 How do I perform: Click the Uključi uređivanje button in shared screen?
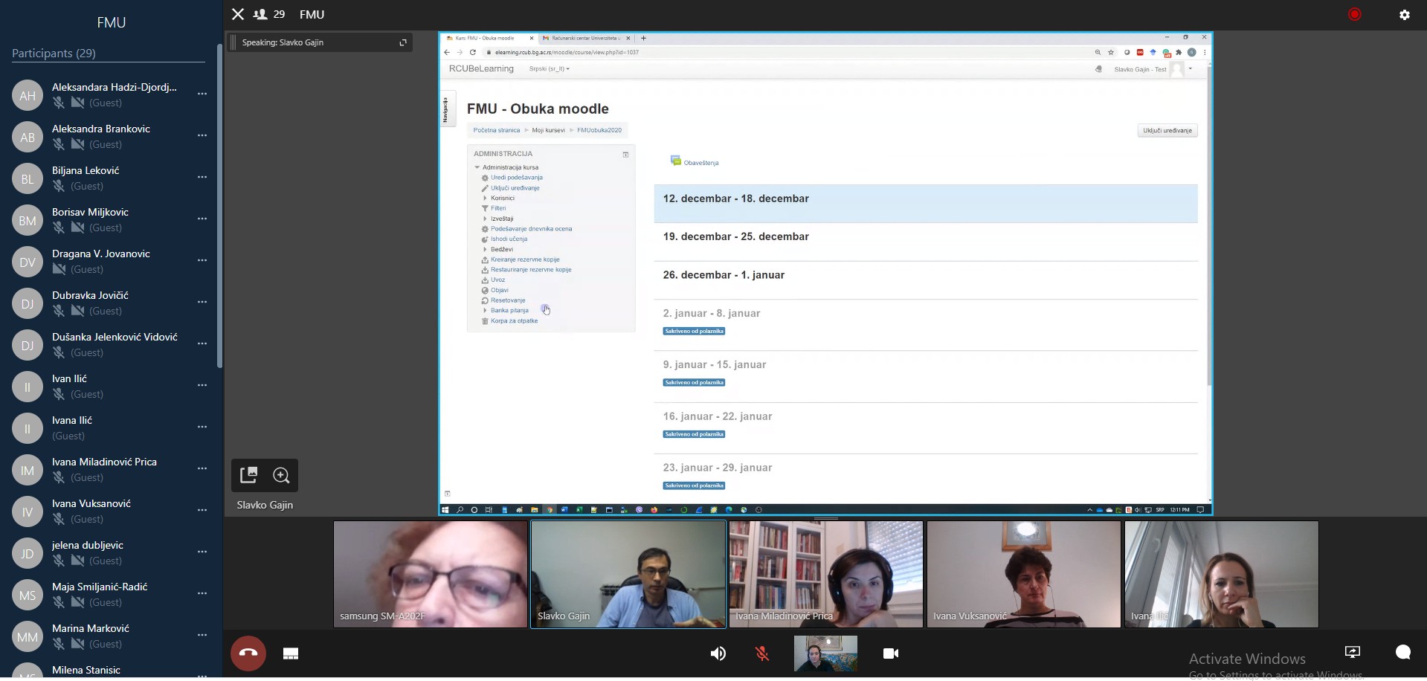pos(1167,131)
